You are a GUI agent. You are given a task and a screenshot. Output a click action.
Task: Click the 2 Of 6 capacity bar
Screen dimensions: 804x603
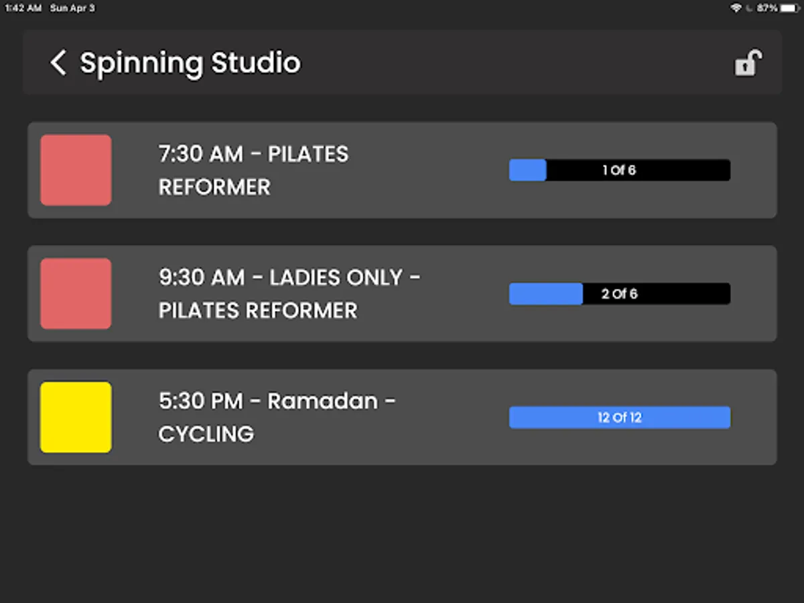pos(619,293)
